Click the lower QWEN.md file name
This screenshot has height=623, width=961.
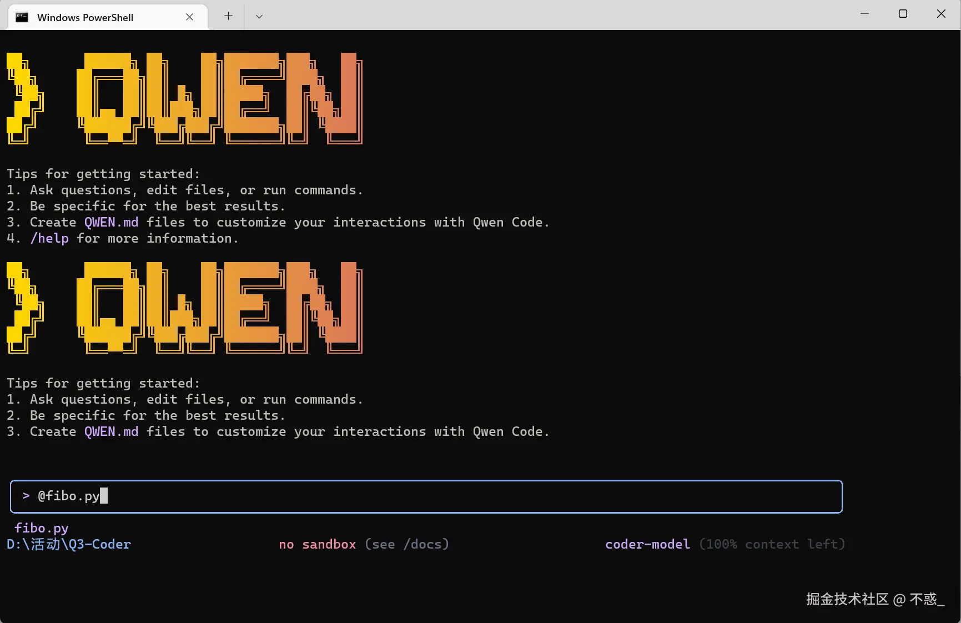[x=112, y=431]
